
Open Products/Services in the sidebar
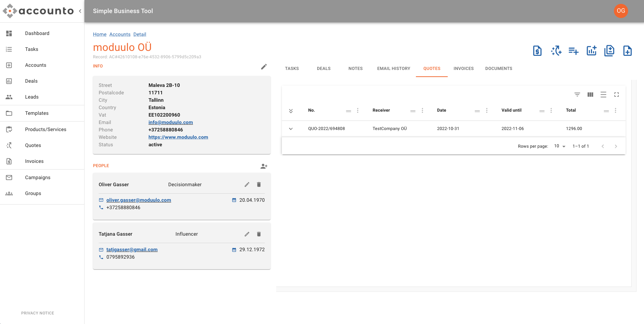42,129
